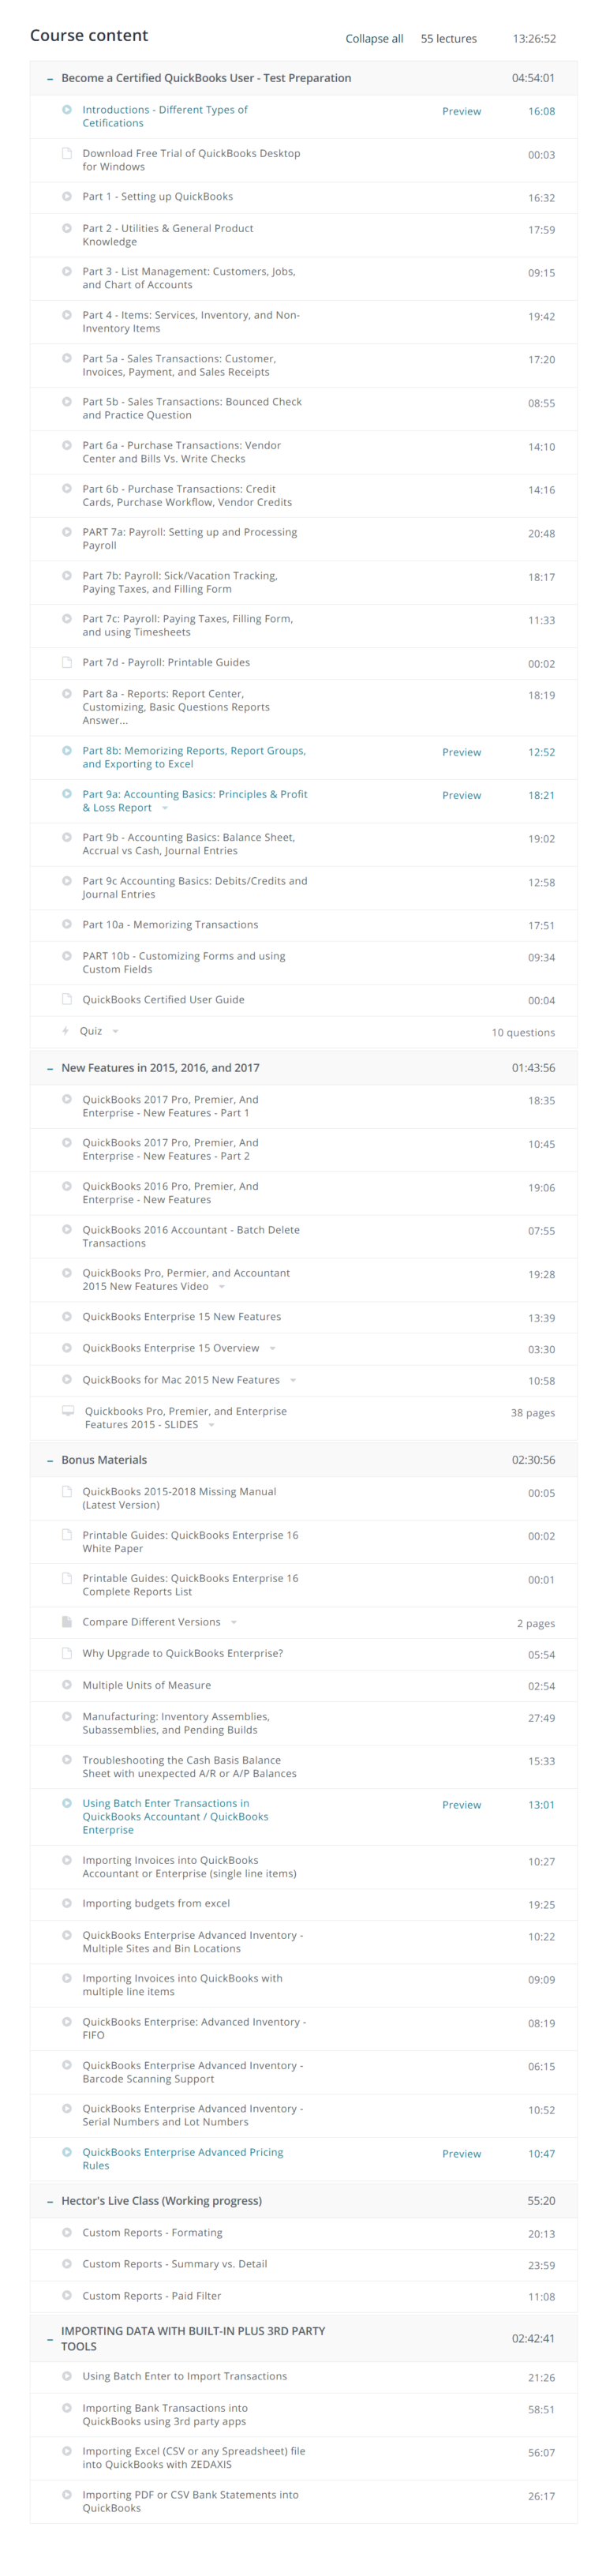The width and height of the screenshot is (606, 2576).
Task: Click play icon for Part 8b Memorizing Reports
Action: [67, 750]
